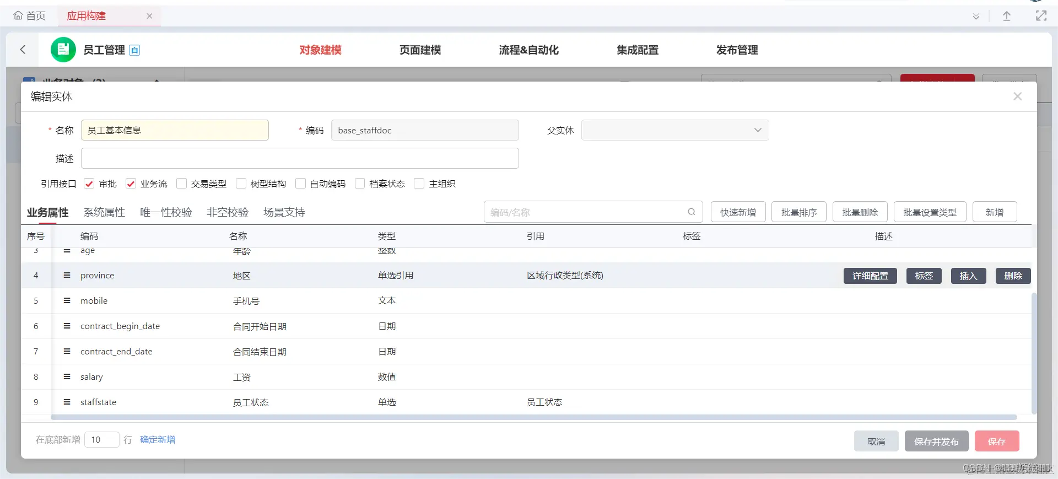Viewport: 1058px width, 479px height.
Task: Click the 批量排序 button
Action: (799, 212)
